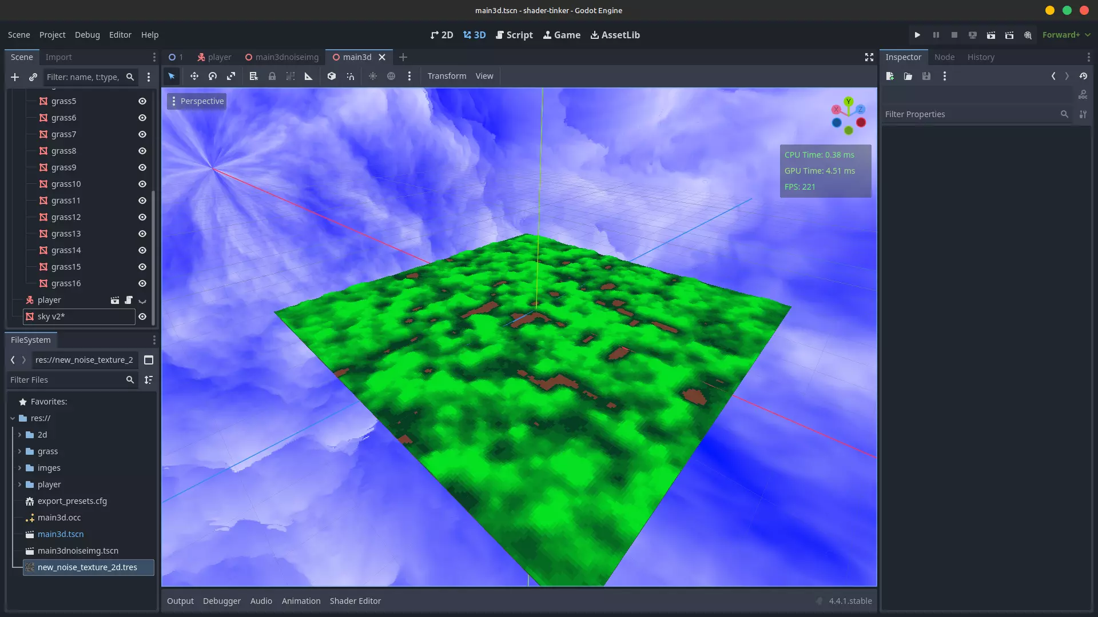
Task: Select the Rotate mode tool
Action: click(213, 76)
